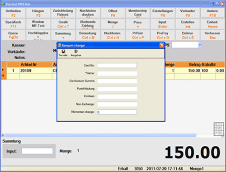Screen dimensions: 226x172
Task: Click the horizontal scrollbar thumb
Action: [101, 135]
